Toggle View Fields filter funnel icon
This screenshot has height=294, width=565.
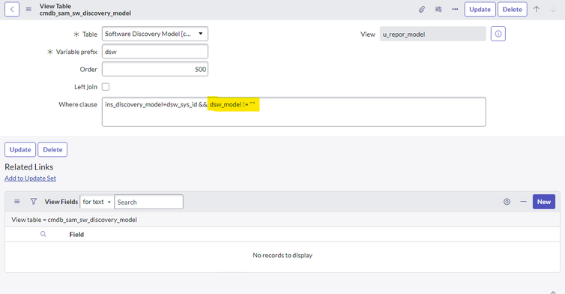pyautogui.click(x=34, y=201)
